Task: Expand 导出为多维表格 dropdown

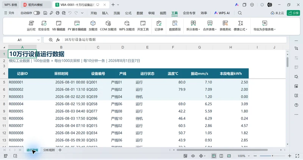Action: coord(275,30)
